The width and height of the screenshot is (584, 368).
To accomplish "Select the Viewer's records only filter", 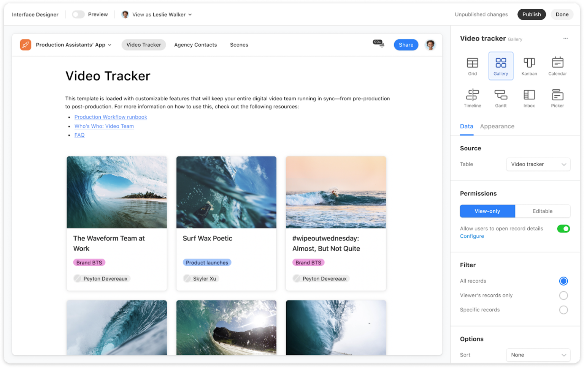I will [x=563, y=295].
